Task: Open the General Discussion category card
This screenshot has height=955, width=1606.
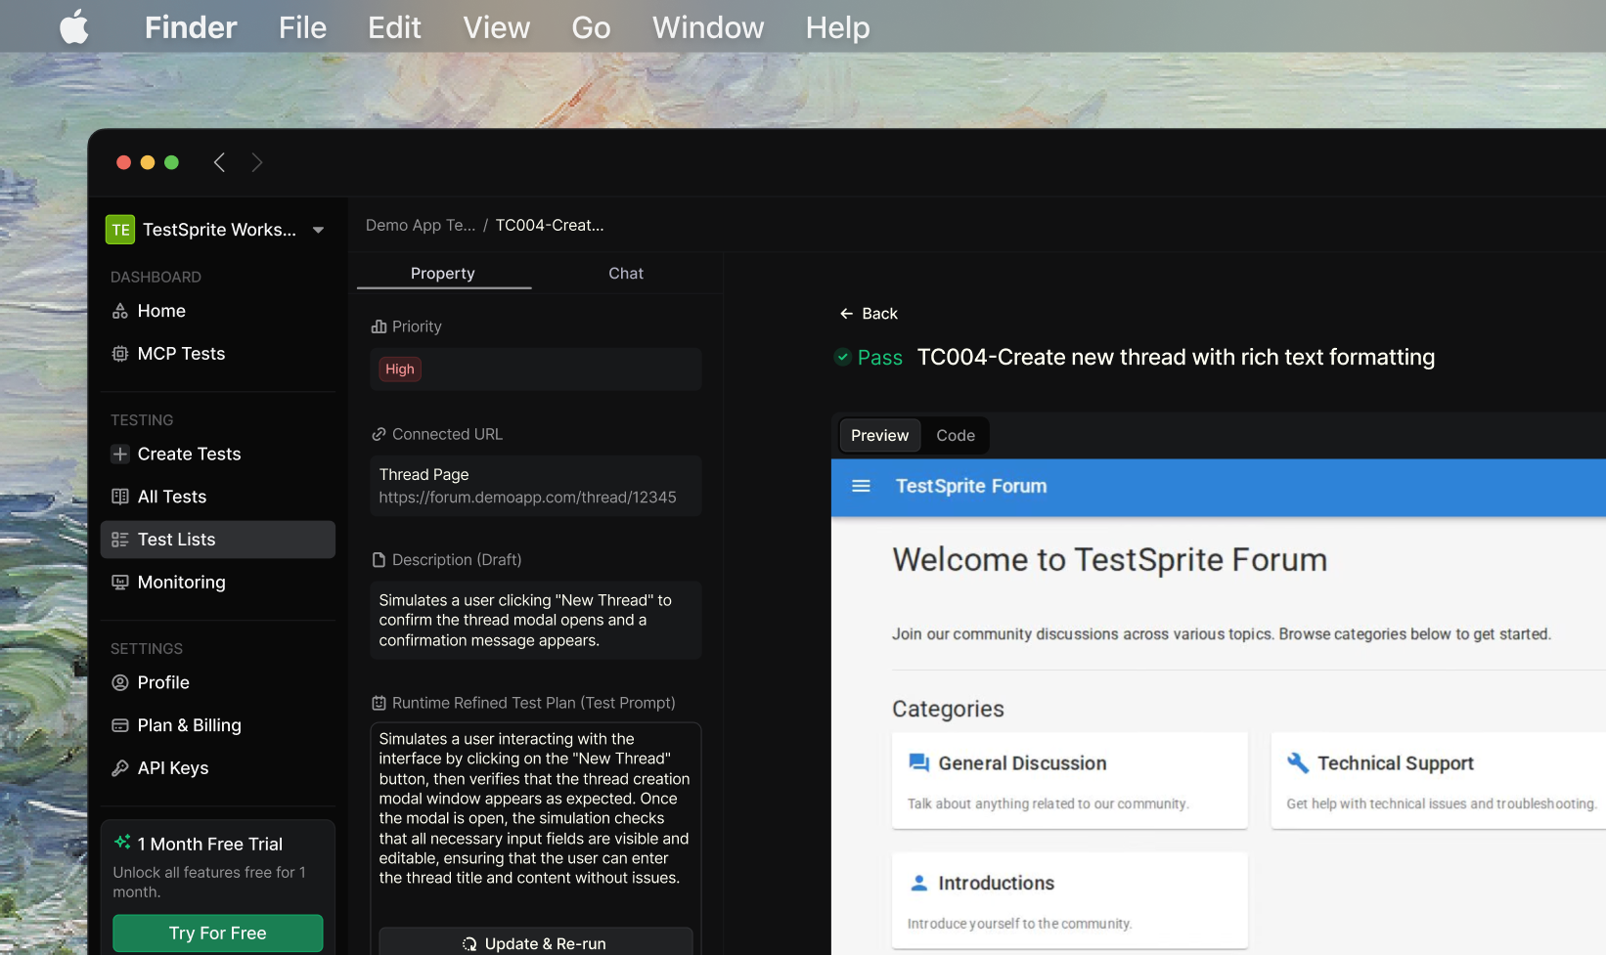Action: [x=1070, y=781]
